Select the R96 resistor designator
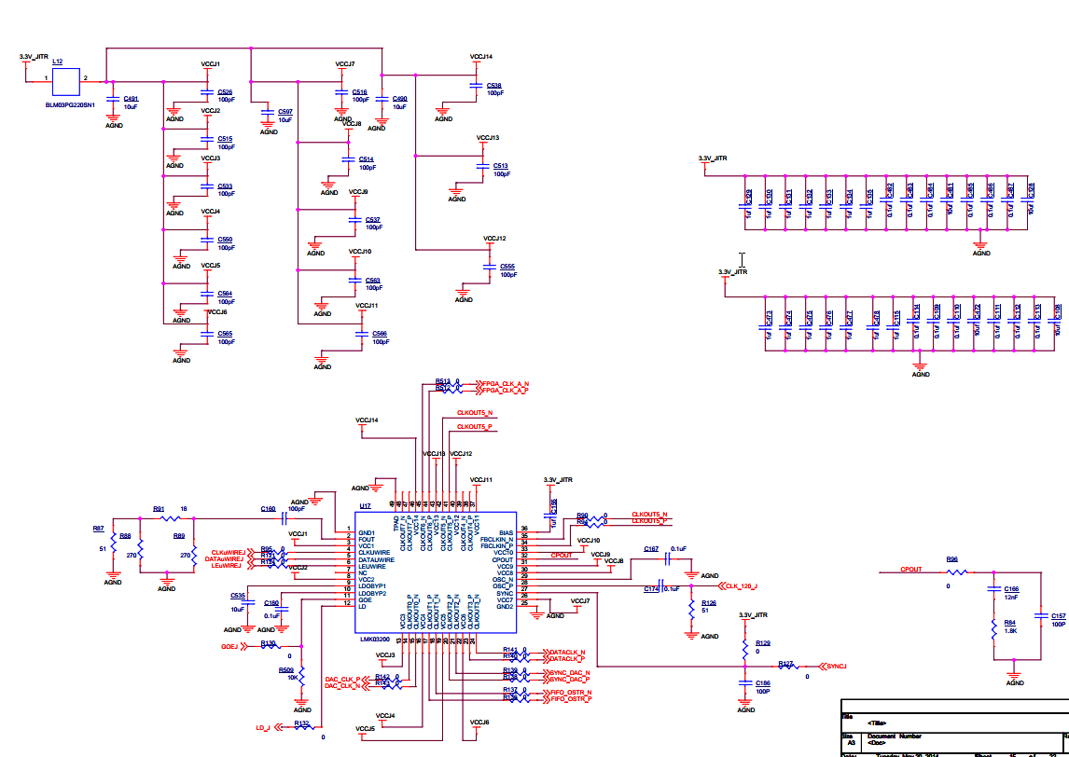The image size is (1069, 757). pos(951,559)
